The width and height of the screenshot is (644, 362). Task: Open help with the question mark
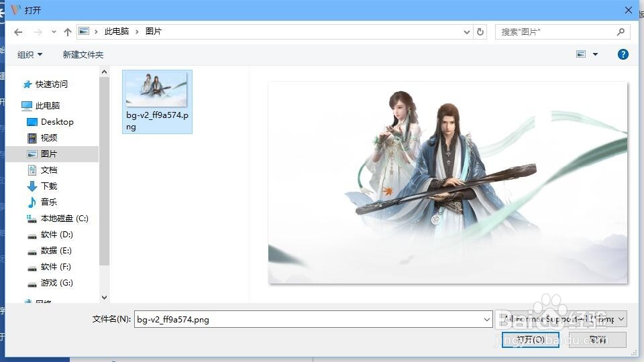(623, 54)
